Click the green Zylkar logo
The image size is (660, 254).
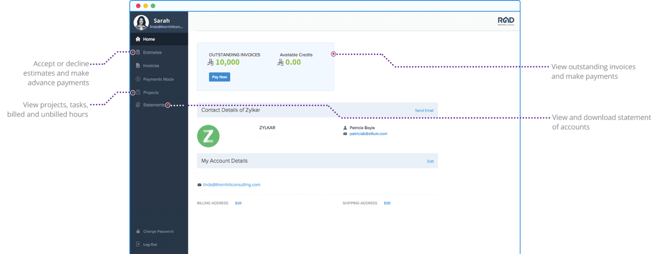(208, 136)
